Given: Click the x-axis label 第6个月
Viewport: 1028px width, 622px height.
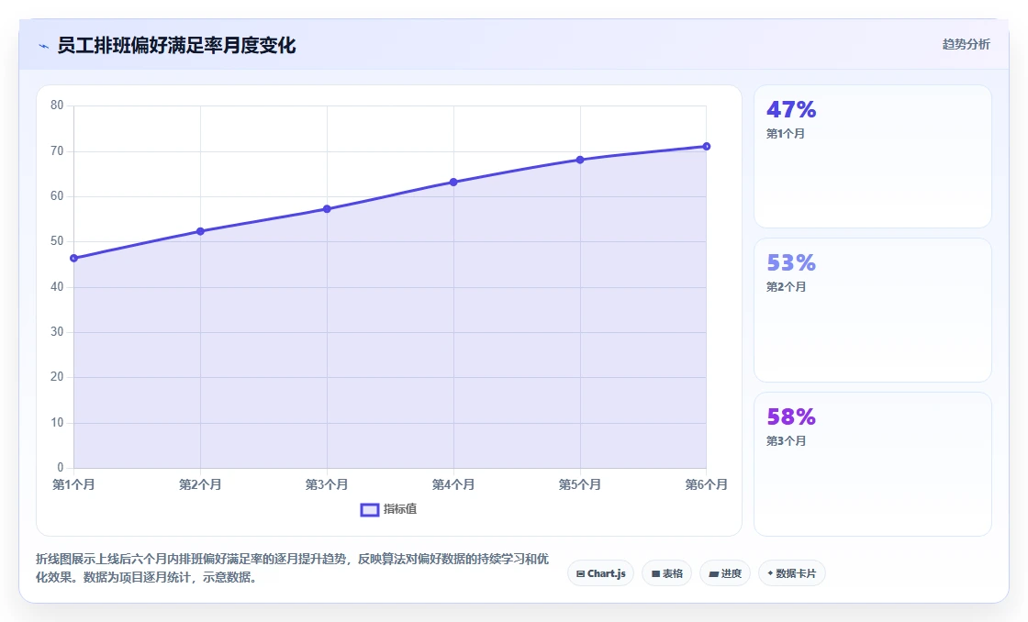Looking at the screenshot, I should 707,484.
